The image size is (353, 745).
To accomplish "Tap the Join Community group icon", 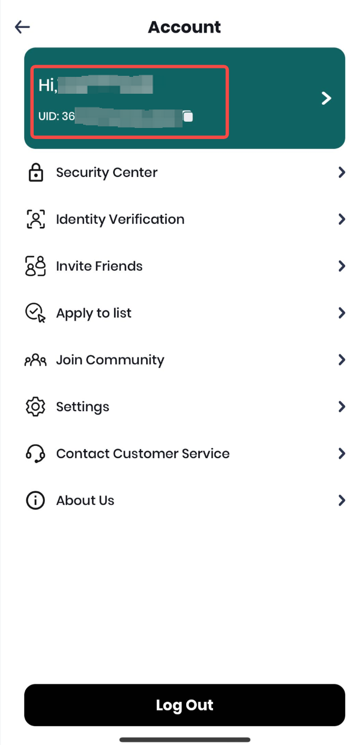I will point(36,360).
